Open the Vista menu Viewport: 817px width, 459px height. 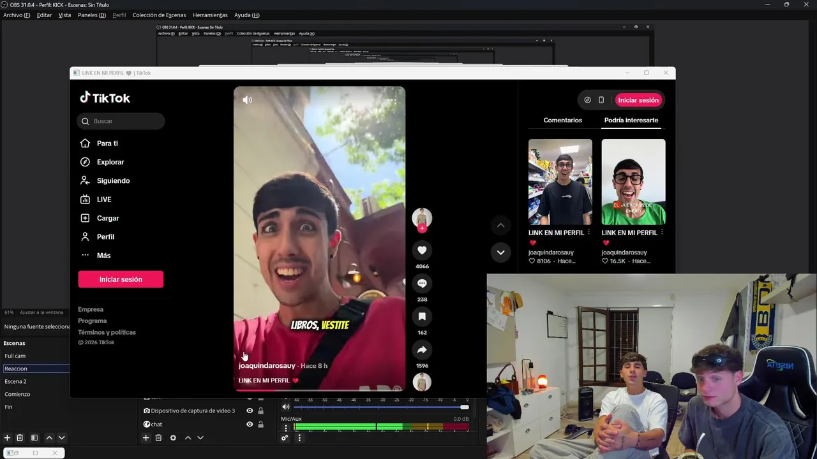(x=64, y=15)
